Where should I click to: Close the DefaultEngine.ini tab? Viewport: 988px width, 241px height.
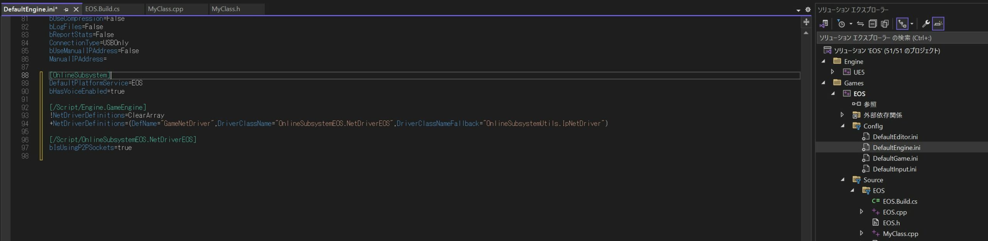tap(76, 9)
